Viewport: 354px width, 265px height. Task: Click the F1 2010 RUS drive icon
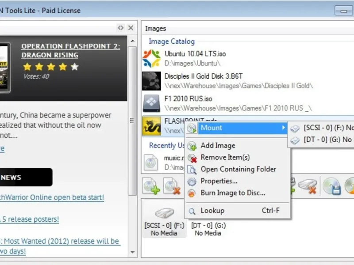coord(151,103)
